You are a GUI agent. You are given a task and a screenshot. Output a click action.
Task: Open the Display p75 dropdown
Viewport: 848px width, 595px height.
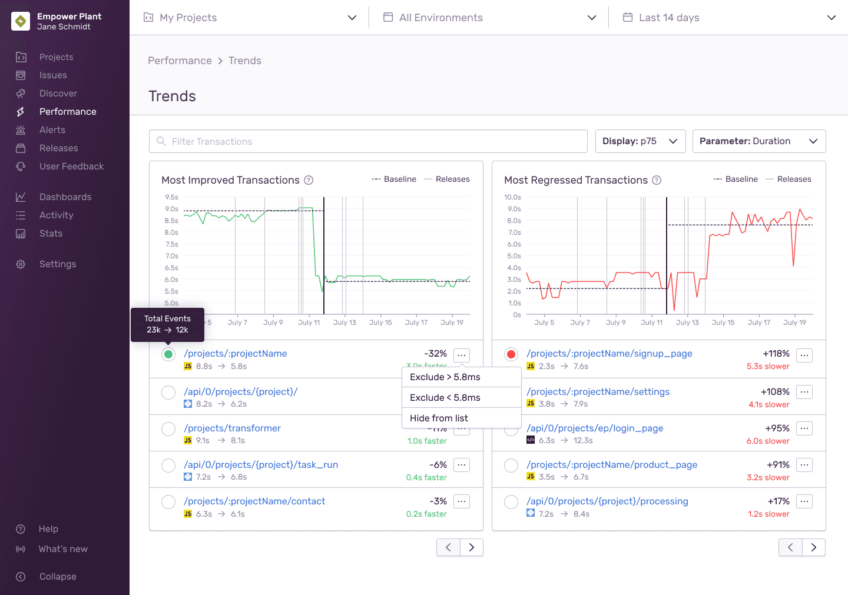(x=640, y=141)
